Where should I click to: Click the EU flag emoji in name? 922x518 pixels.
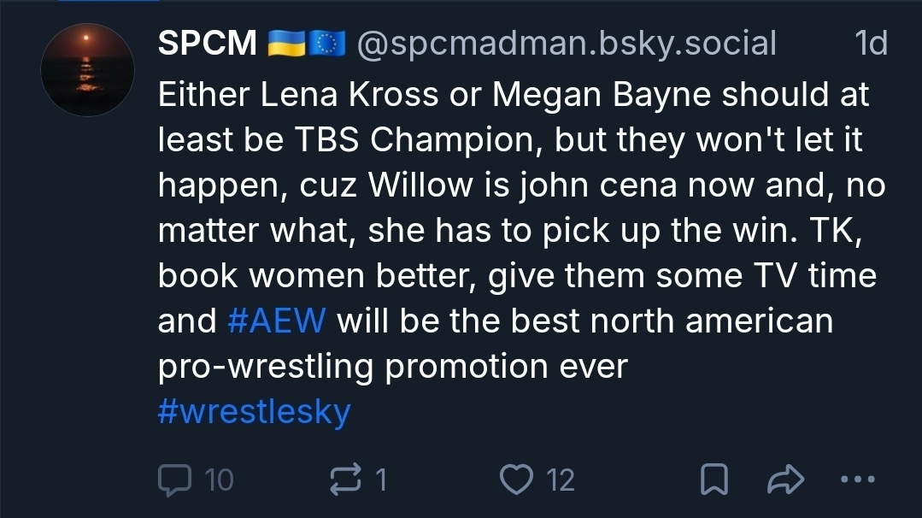[x=325, y=43]
